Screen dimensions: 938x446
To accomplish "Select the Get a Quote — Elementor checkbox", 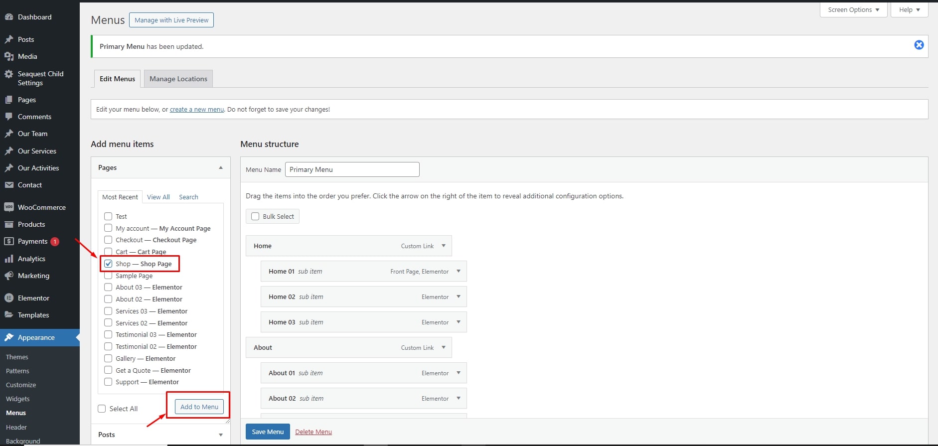I will pos(108,370).
